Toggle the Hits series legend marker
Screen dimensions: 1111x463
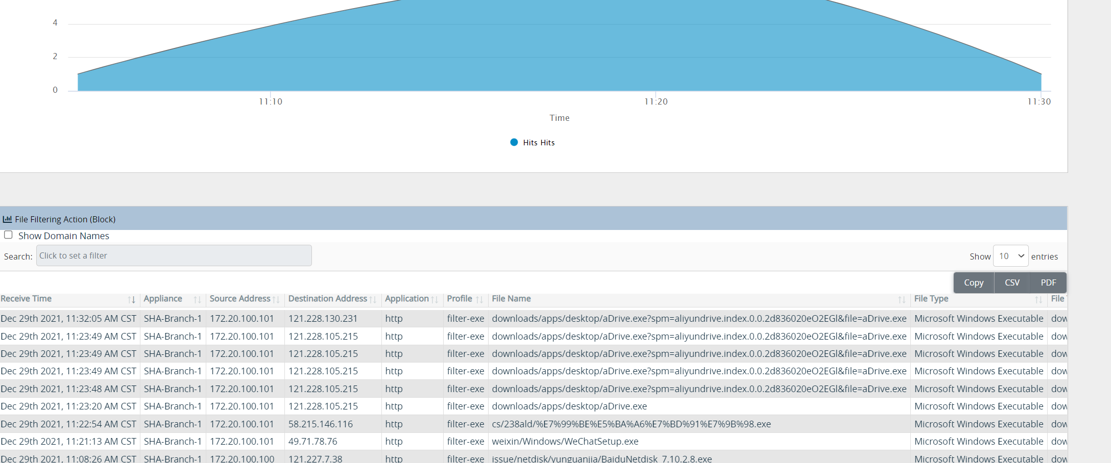click(514, 142)
